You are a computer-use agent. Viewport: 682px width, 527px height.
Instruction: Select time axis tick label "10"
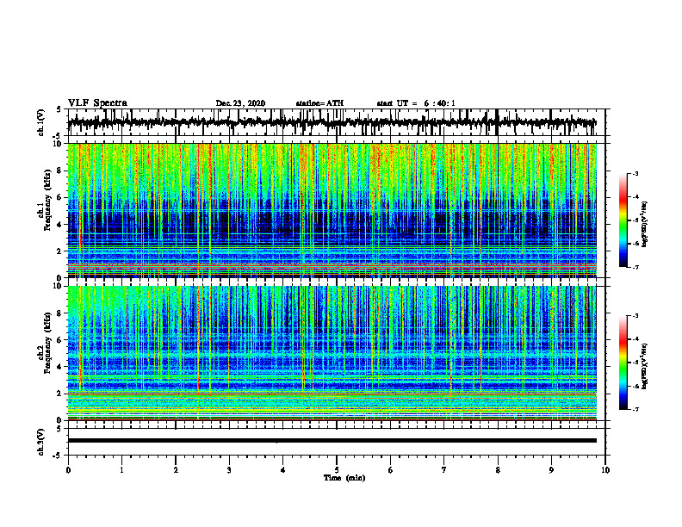coord(605,470)
